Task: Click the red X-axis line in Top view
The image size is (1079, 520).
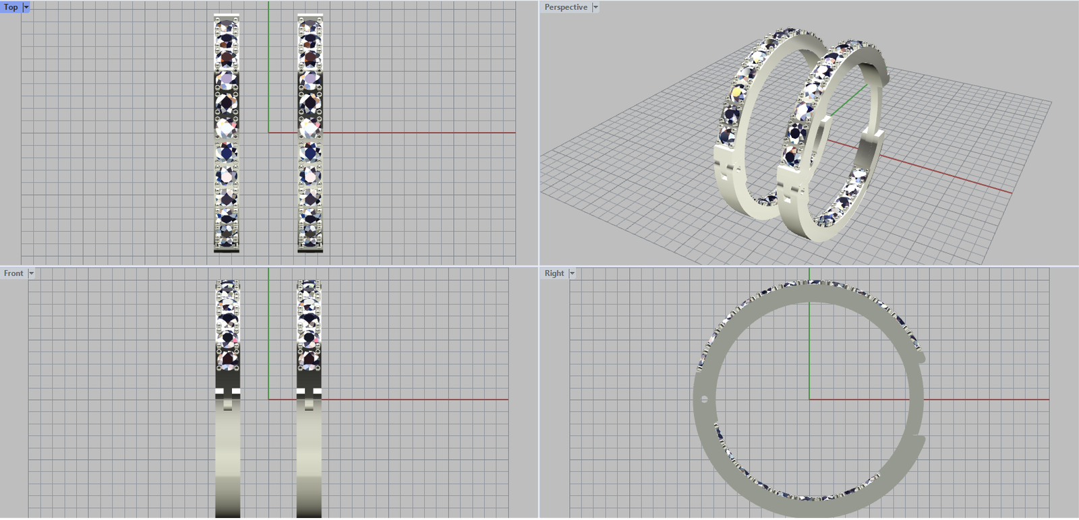Action: point(418,133)
